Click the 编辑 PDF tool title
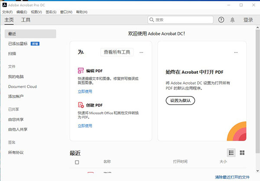Image resolution: width=260 pixels, height=181 pixels. (x=94, y=71)
